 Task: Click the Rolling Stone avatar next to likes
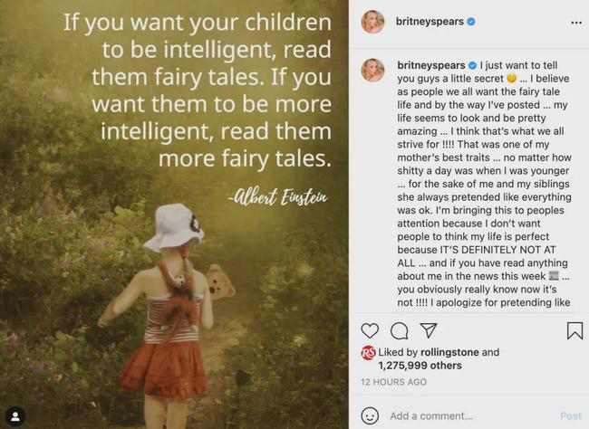[369, 353]
